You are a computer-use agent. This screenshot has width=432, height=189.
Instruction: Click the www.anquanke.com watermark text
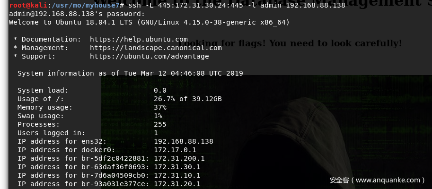point(378,180)
